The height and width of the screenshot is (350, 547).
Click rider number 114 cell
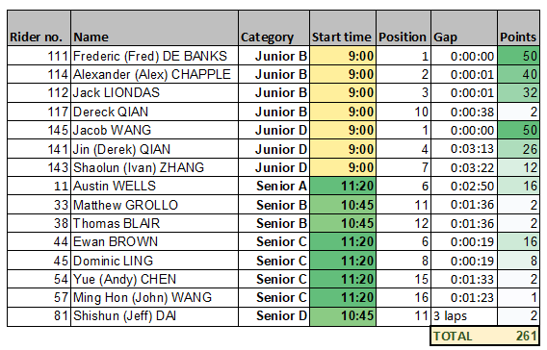pyautogui.click(x=39, y=74)
